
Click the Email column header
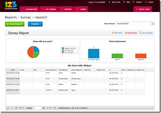pos(39,70)
